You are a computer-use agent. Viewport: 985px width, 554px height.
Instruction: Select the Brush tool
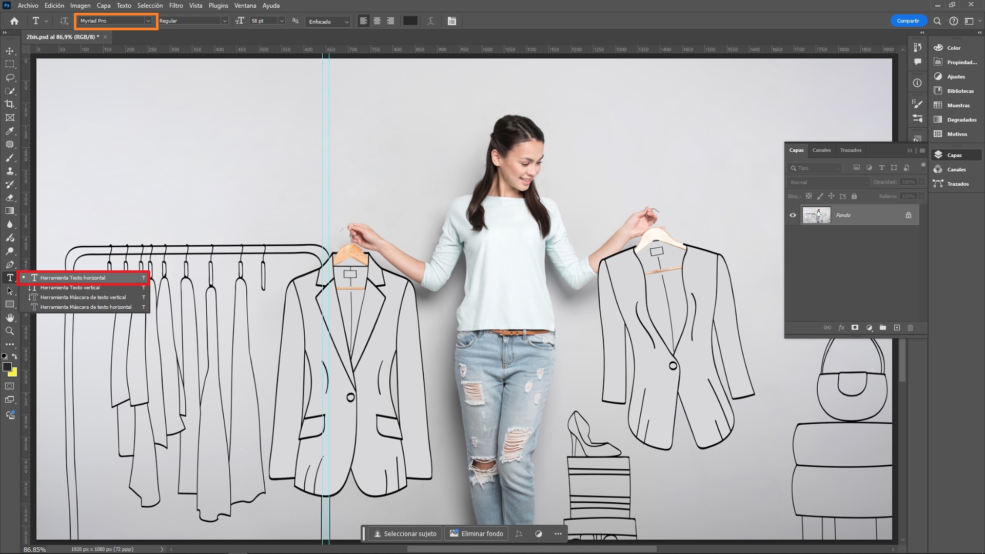click(x=10, y=157)
